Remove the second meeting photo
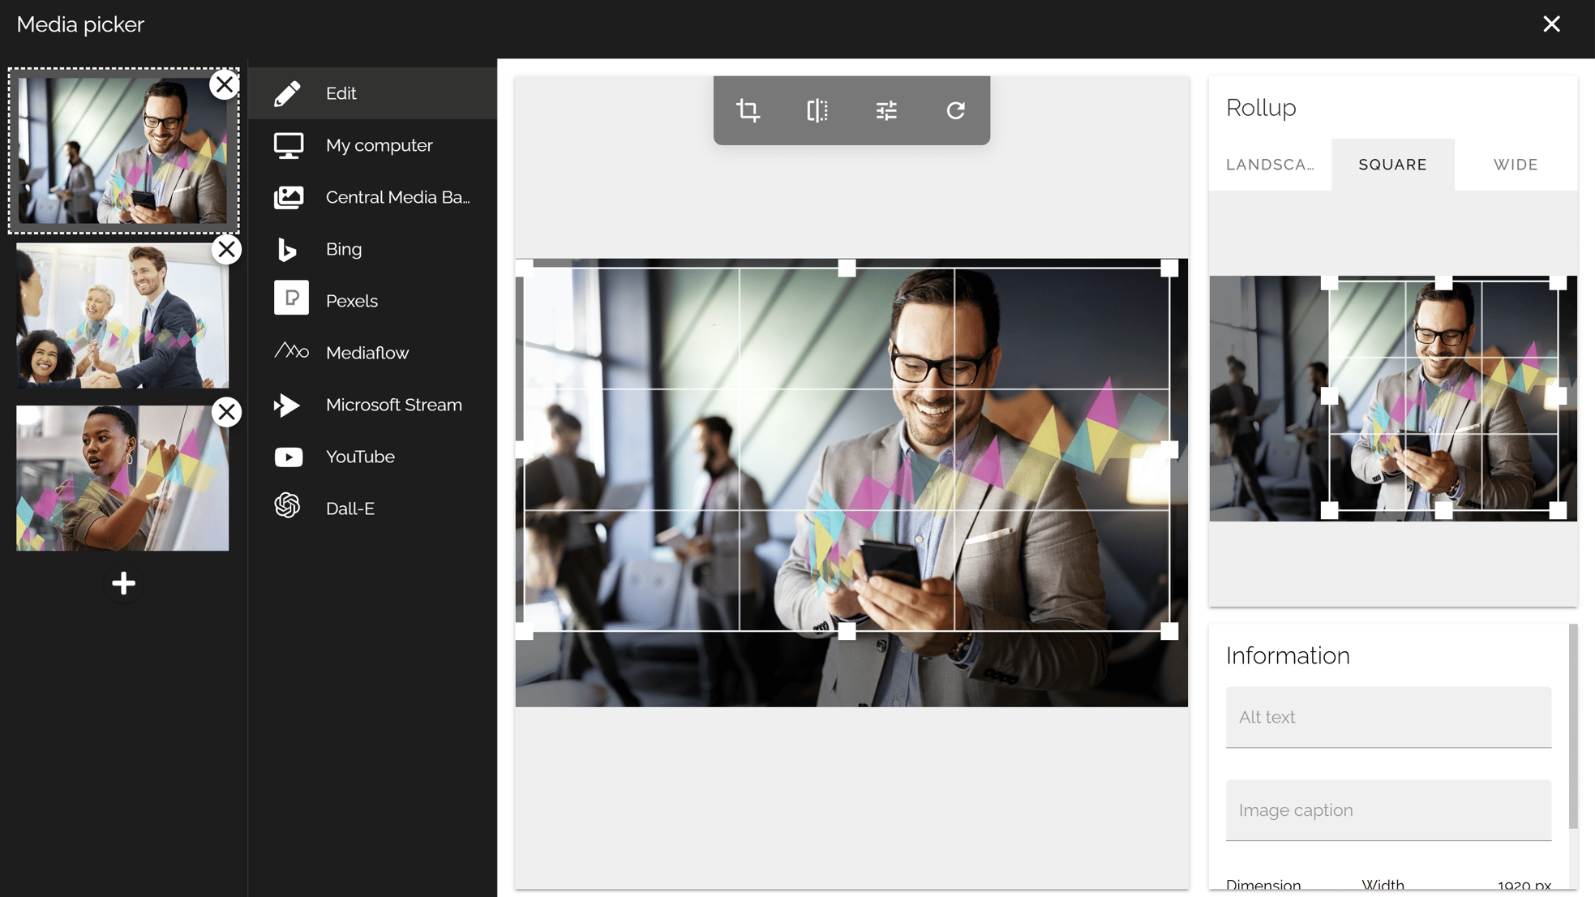Viewport: 1595px width, 897px height. point(227,249)
